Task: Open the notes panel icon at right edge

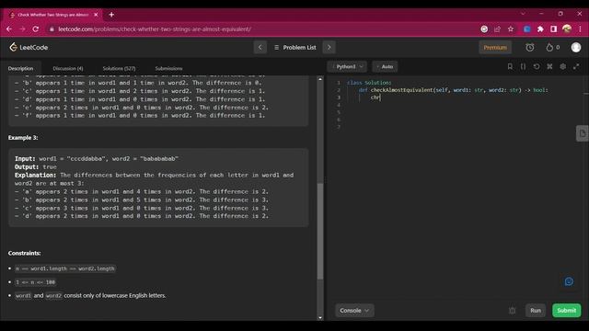Action: point(583,133)
